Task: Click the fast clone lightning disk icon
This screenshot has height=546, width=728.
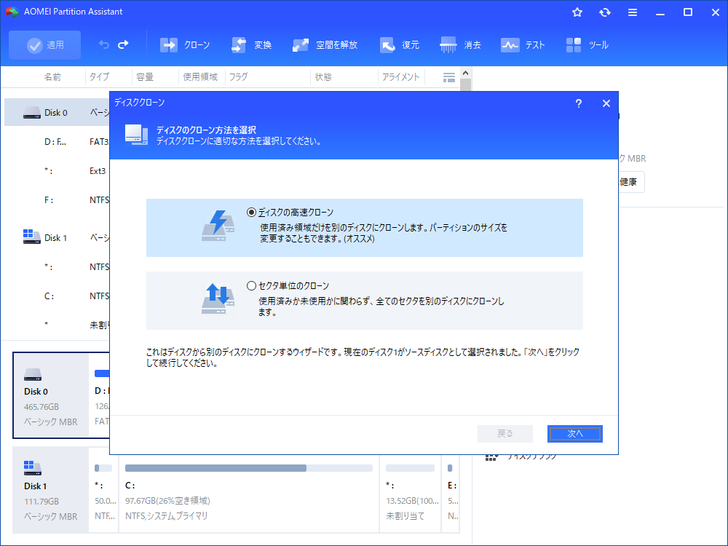Action: [218, 226]
